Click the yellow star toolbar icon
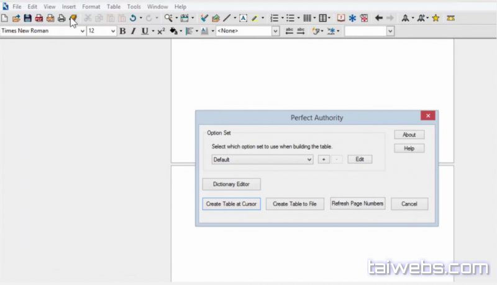Screen dimensions: 497x285 click(435, 19)
